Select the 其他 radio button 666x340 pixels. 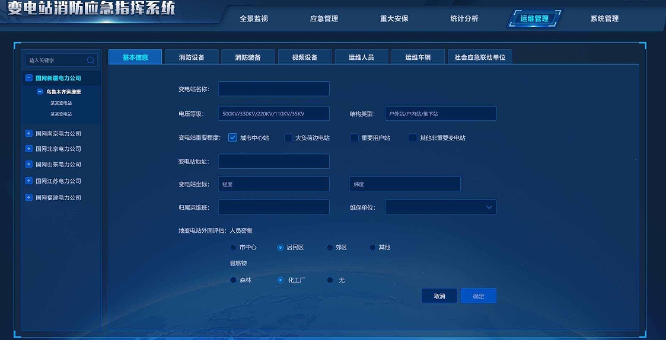372,248
